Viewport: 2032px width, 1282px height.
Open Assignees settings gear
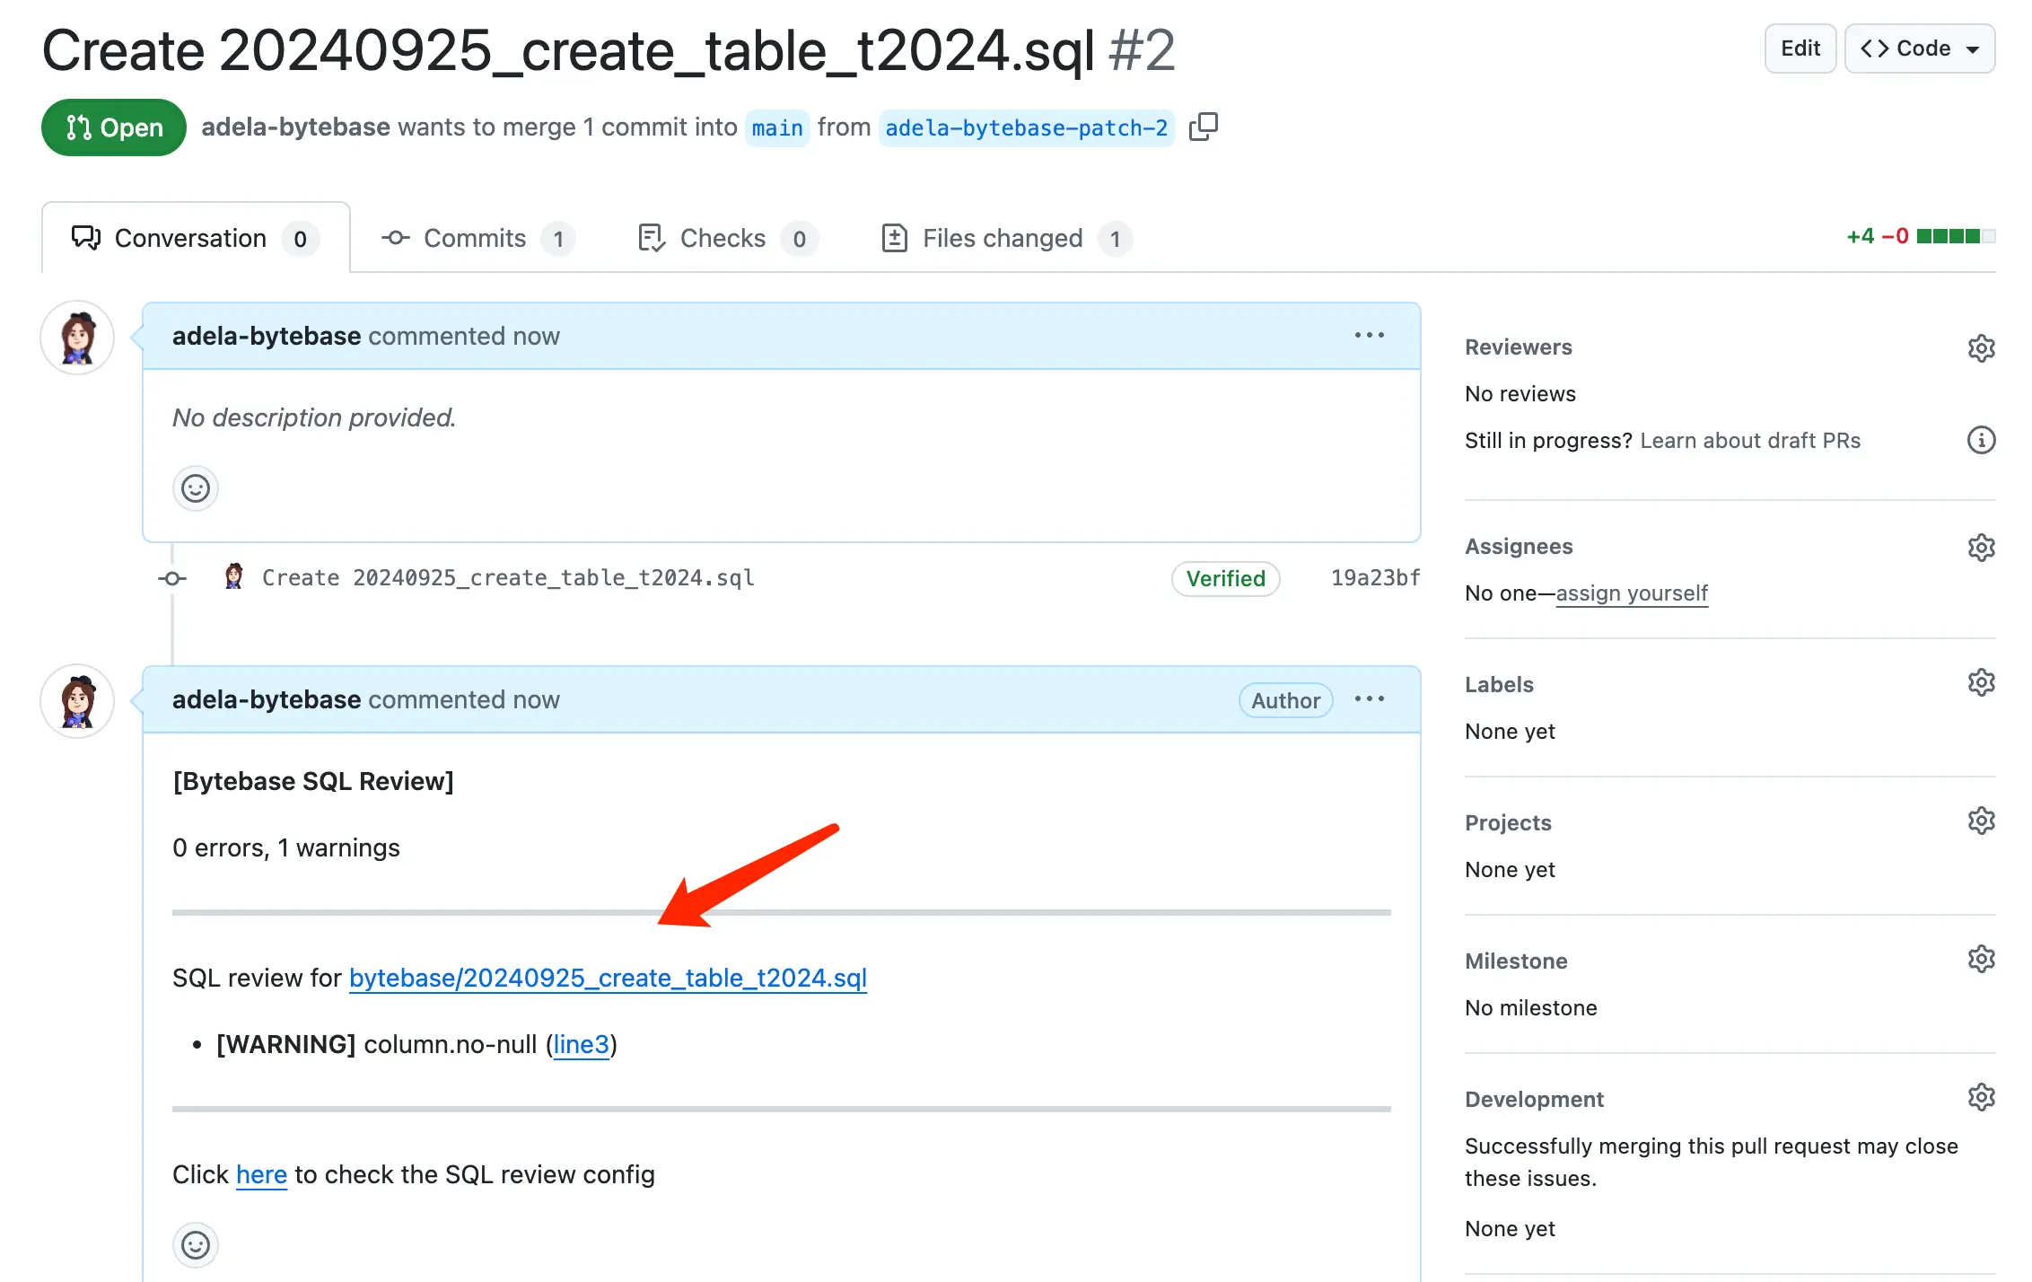pos(1981,547)
